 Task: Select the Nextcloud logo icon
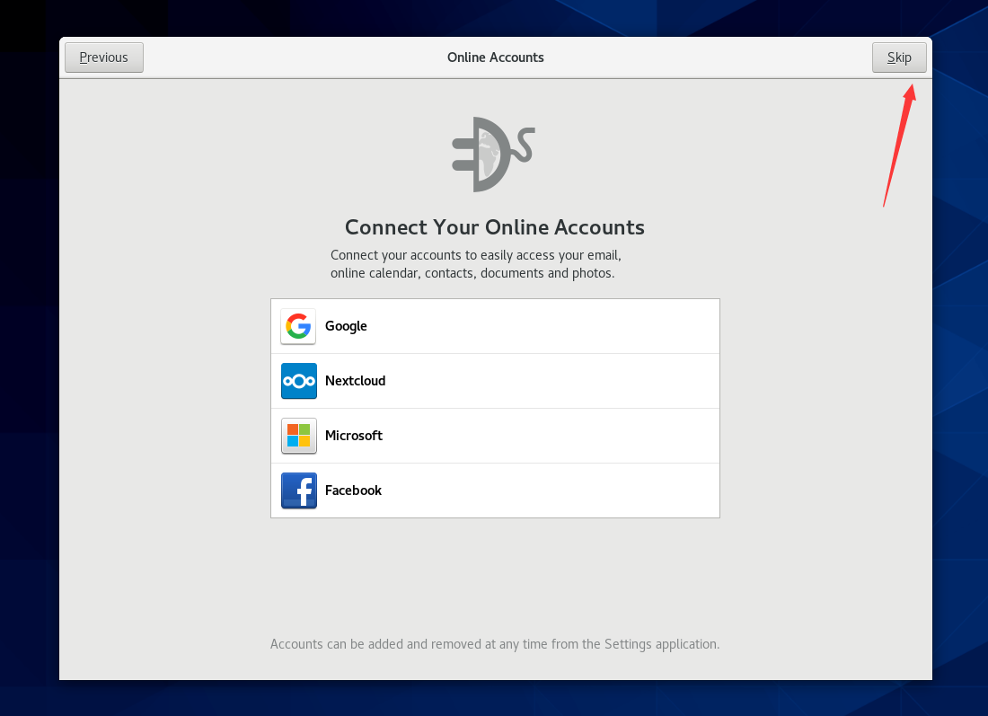pos(299,381)
